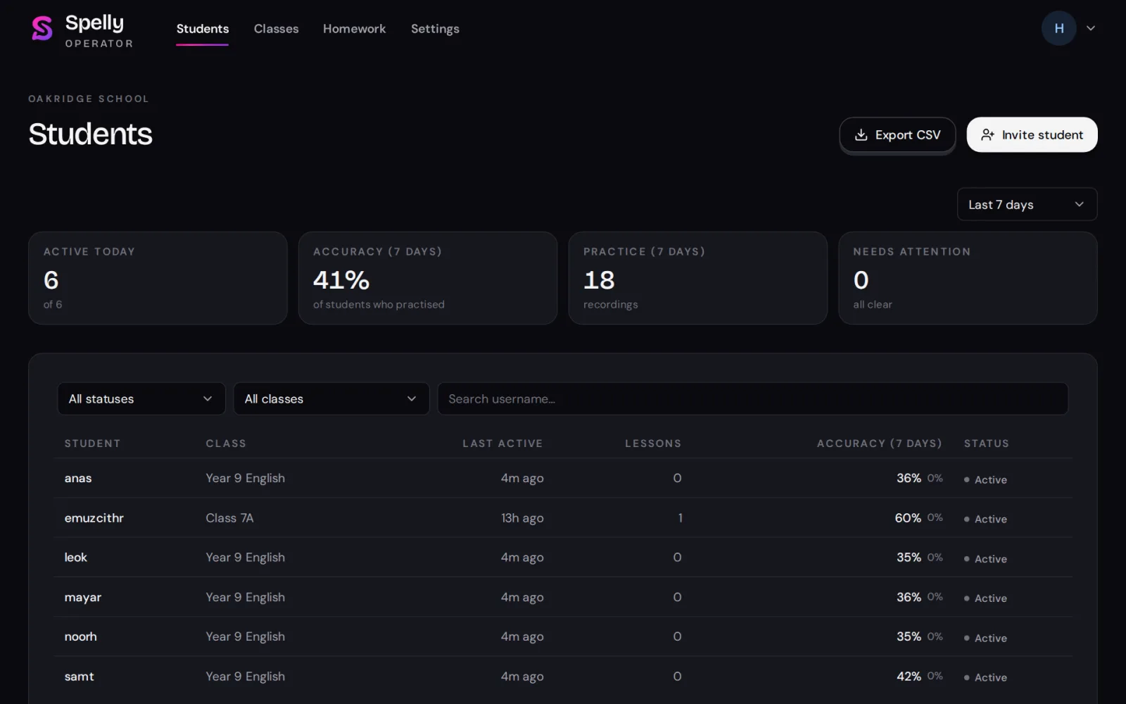Sort by the ACCURACY (7 DAYS) column header
Screen dimensions: 1126x704
[x=879, y=444]
